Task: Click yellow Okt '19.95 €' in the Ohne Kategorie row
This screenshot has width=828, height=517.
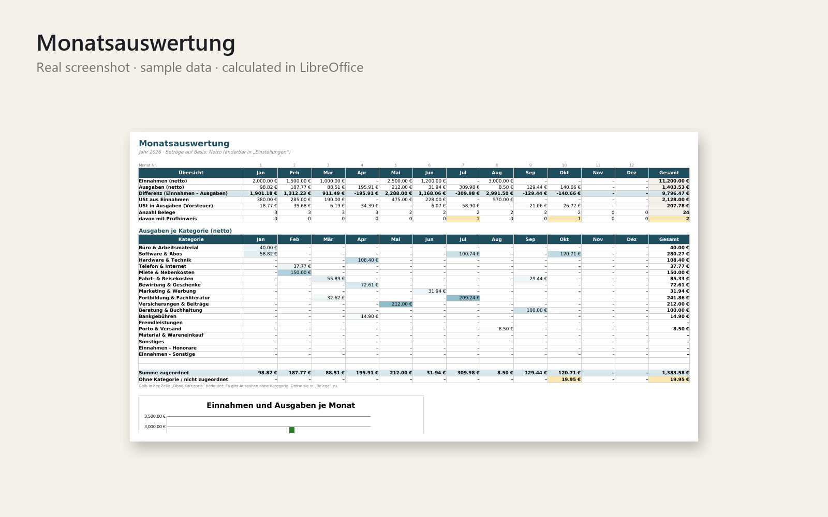Action: coord(565,379)
